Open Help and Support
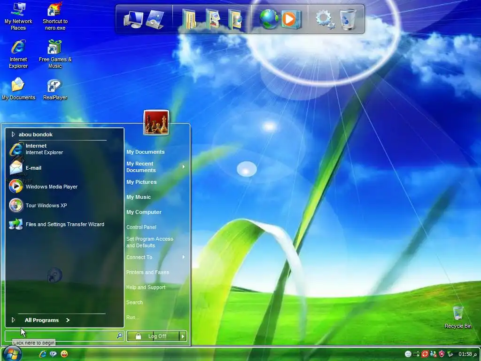 pyautogui.click(x=146, y=287)
